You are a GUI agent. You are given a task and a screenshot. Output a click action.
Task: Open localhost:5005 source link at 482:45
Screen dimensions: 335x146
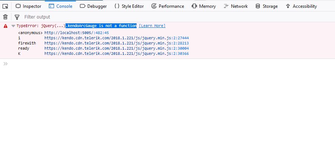pyautogui.click(x=77, y=33)
